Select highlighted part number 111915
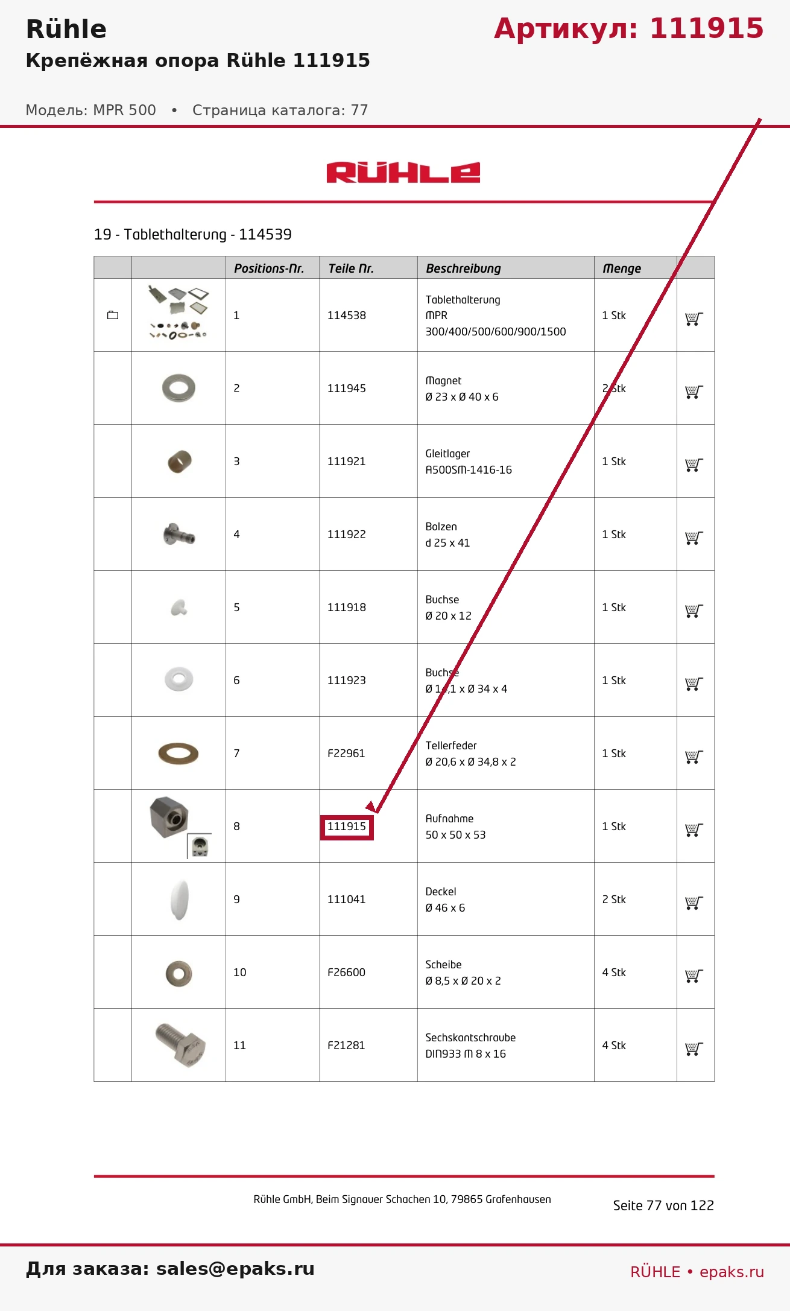790x1311 pixels. (347, 827)
